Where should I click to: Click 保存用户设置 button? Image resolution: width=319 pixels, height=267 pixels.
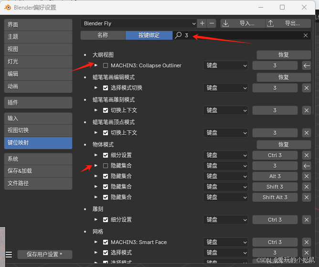(x=45, y=255)
